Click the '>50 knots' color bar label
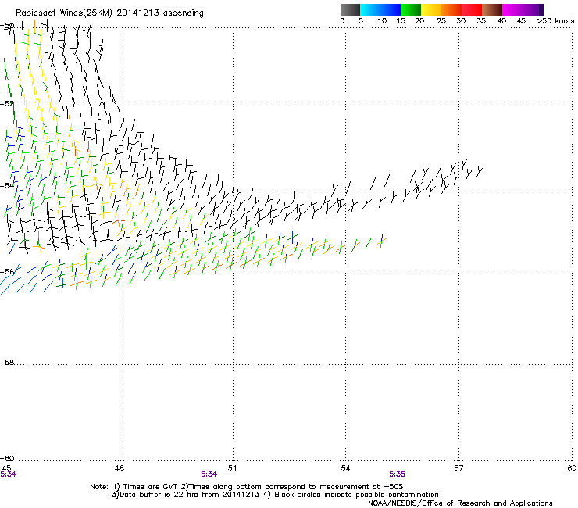The image size is (578, 508). pos(555,21)
